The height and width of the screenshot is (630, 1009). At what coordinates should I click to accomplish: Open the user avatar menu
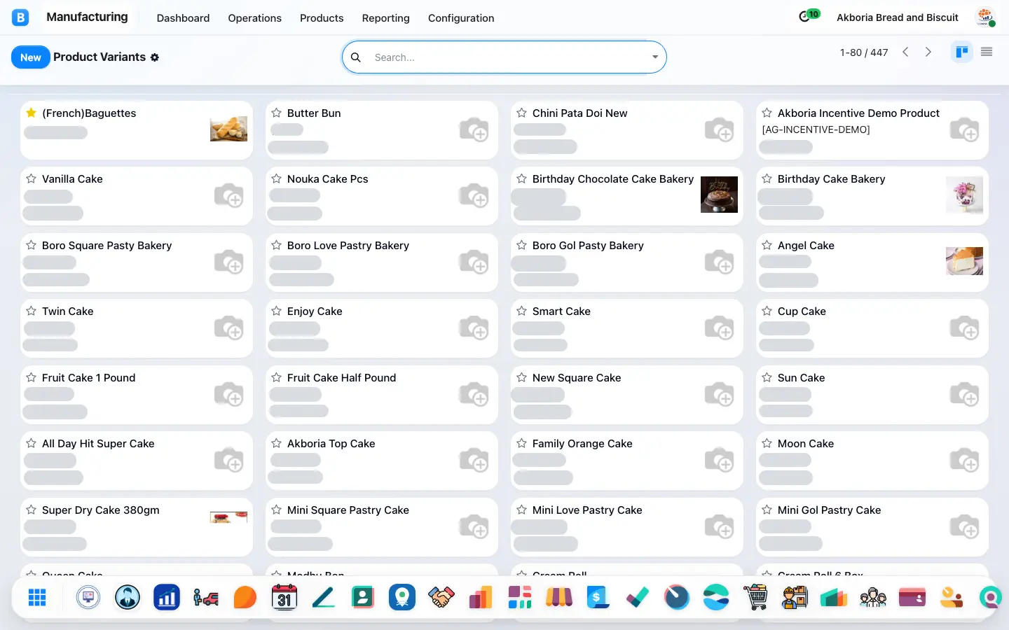tap(985, 17)
